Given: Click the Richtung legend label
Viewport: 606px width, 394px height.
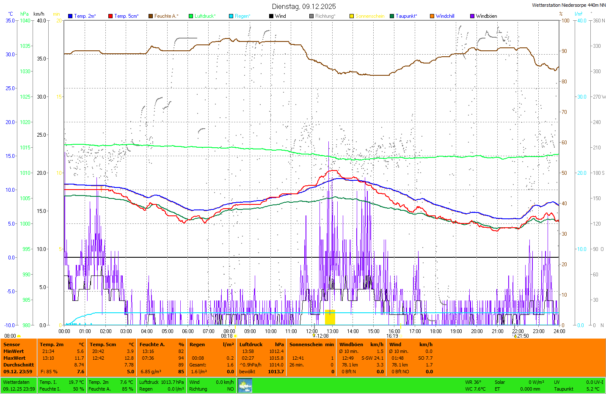Looking at the screenshot, I should (325, 16).
